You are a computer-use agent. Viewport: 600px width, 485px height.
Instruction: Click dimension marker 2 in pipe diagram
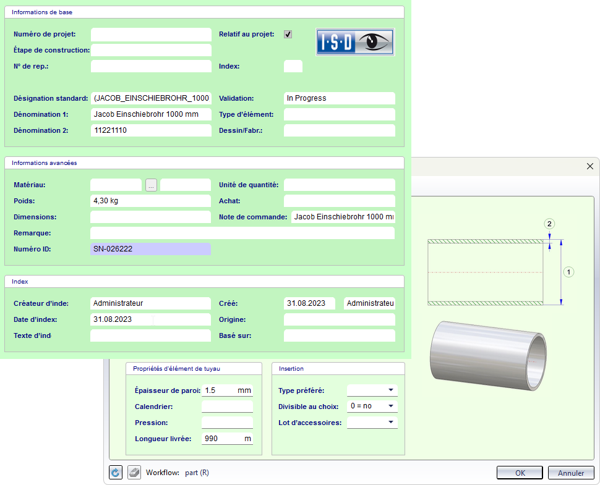[549, 224]
